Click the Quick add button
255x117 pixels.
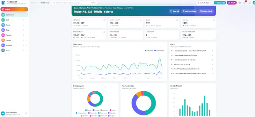[x=220, y=3]
